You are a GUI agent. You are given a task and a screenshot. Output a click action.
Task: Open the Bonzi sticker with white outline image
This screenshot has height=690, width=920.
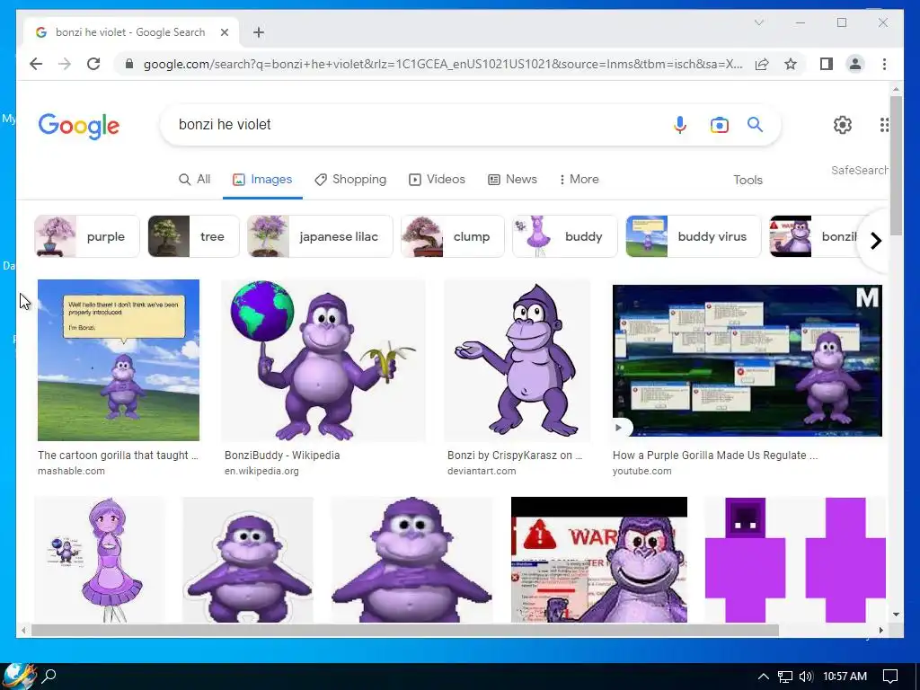point(248,559)
